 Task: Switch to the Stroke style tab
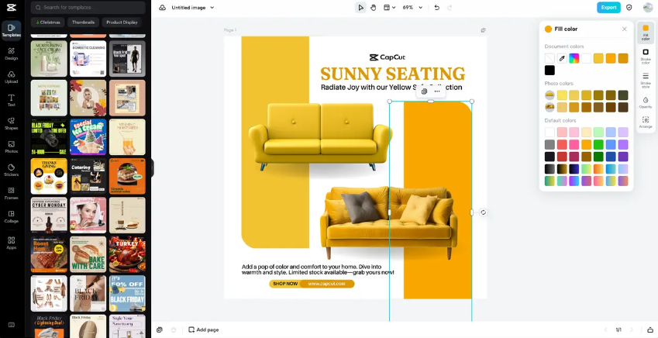(646, 80)
